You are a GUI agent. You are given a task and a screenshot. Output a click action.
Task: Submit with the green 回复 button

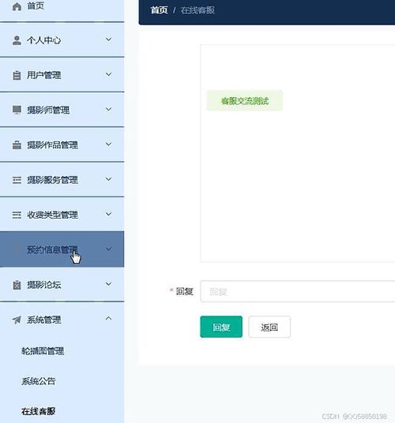221,327
